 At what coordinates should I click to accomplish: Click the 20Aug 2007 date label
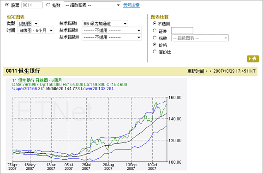click(x=108, y=167)
